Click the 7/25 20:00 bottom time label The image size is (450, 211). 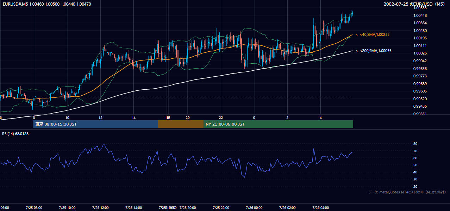188,208
